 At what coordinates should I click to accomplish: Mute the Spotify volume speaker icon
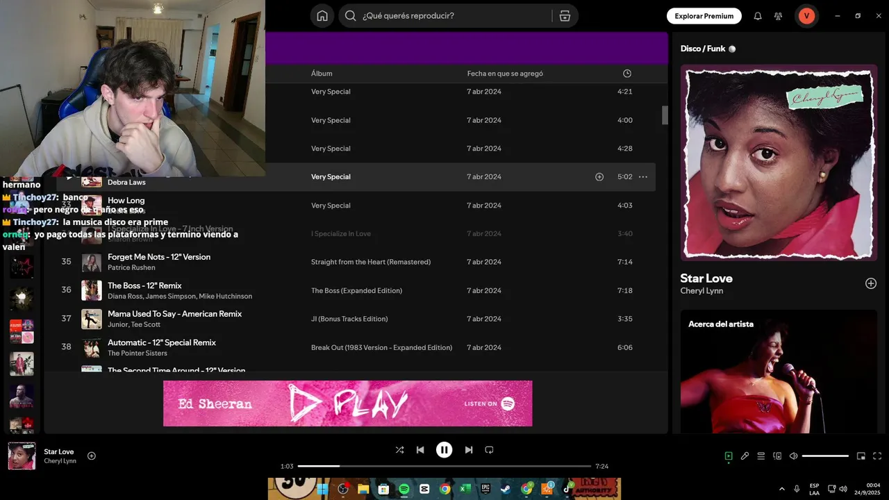point(794,456)
